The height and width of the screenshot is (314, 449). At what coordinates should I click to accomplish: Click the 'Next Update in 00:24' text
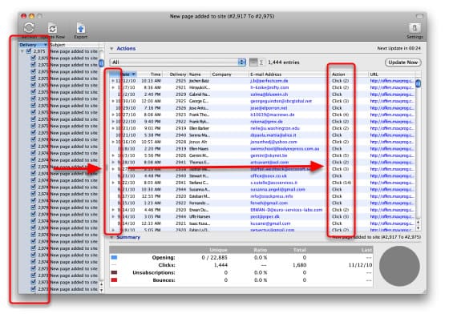(398, 48)
